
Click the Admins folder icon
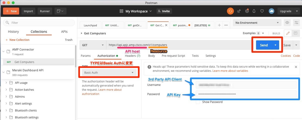pos(11,96)
